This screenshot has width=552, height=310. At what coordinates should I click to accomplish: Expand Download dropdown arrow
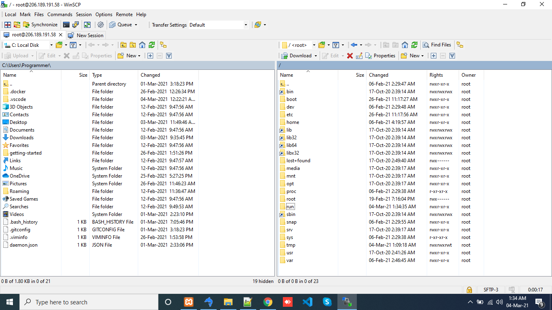316,56
